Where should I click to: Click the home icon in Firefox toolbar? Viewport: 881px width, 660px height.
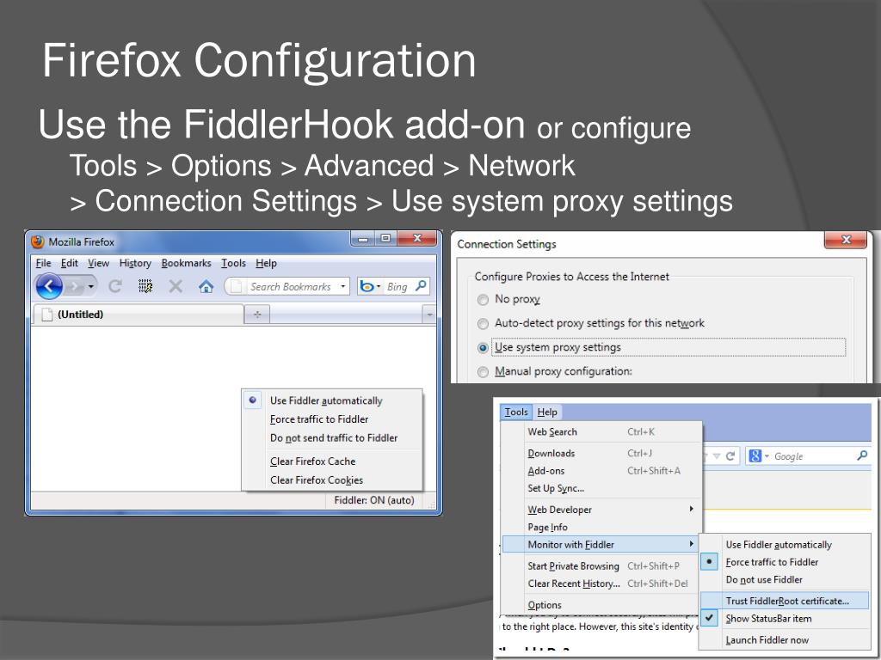point(206,287)
